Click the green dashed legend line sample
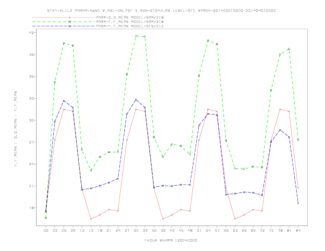Screen dimensions: 325x251 click(64, 22)
